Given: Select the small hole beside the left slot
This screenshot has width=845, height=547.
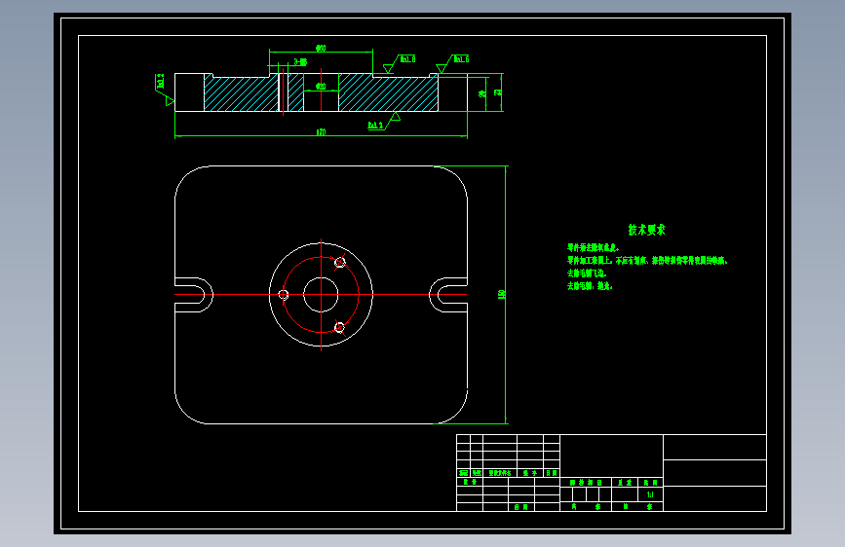Looking at the screenshot, I should point(284,295).
